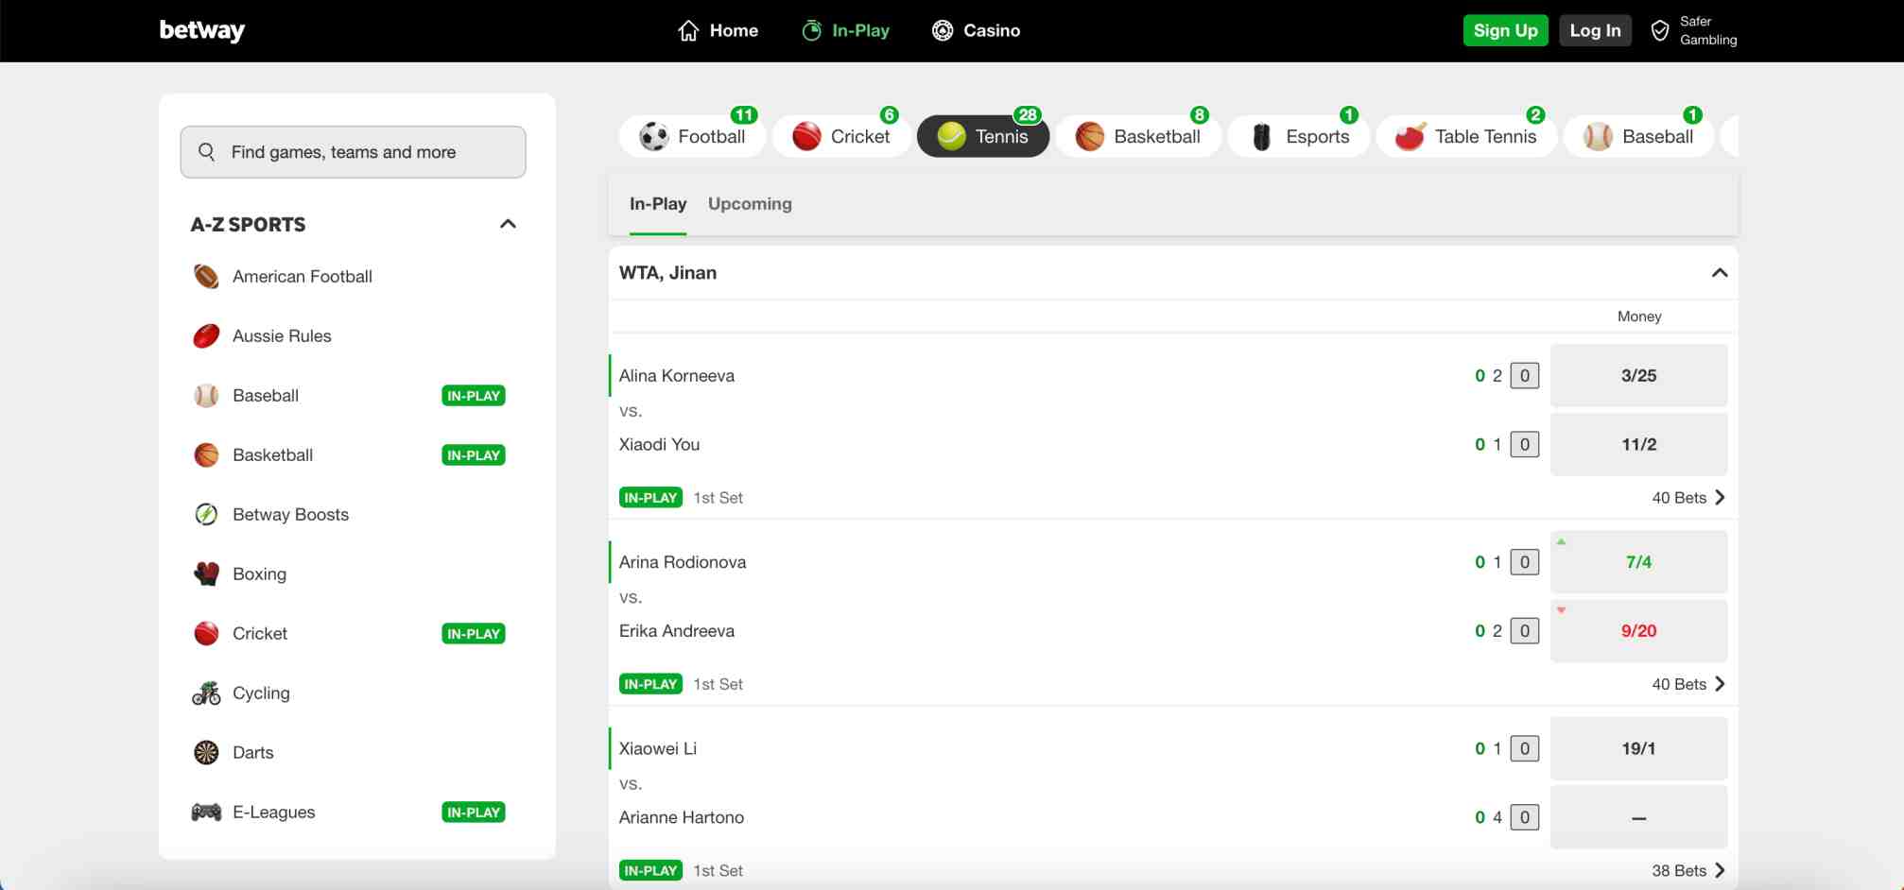Select 3/25 odds for Alina Korneeva

point(1638,376)
